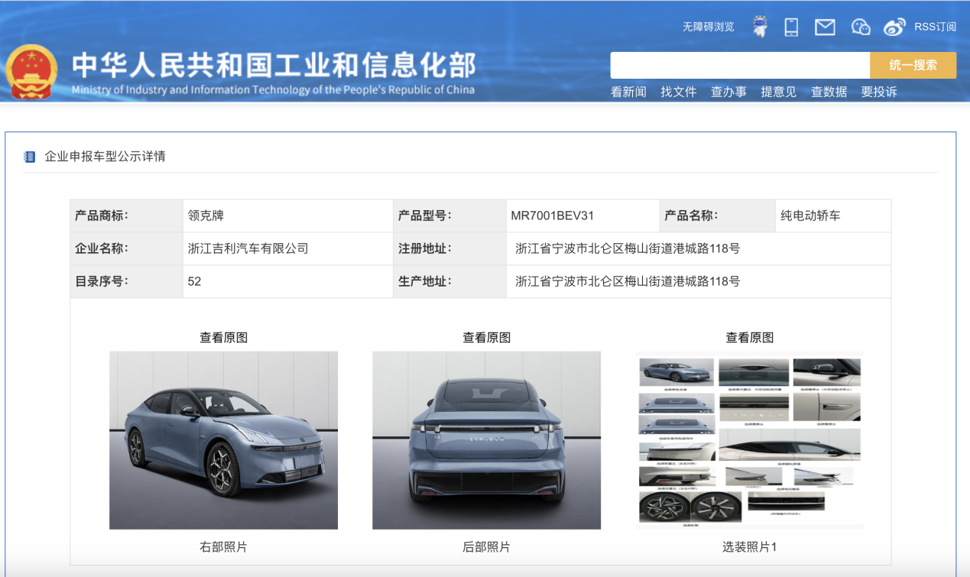The image size is (970, 577).
Task: Click the ministry title 中华人民共和国工业和信息化部
Action: point(274,66)
